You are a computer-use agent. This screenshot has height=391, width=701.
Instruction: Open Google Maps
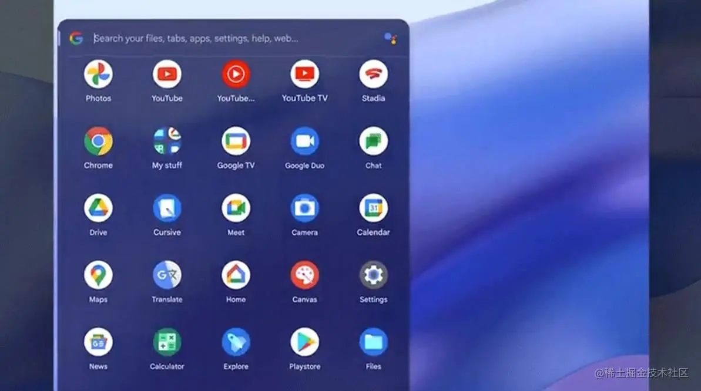98,275
